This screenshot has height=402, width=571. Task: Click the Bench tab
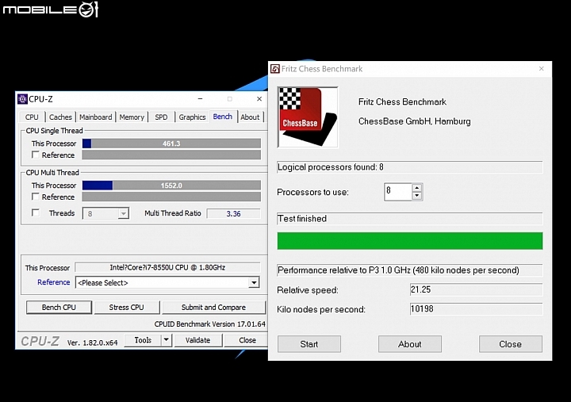(223, 117)
